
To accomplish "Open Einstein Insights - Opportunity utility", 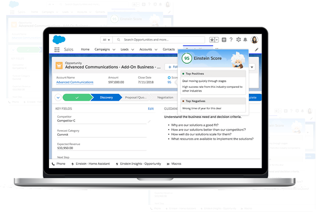I will pyautogui.click(x=138, y=164).
